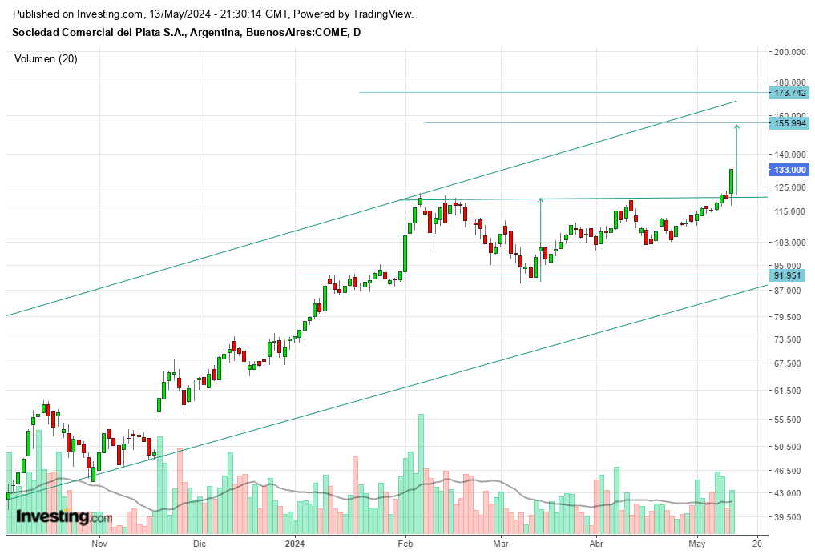Viewport: 815px width, 554px height.
Task: Click the 39.500 price axis value
Action: coord(788,517)
